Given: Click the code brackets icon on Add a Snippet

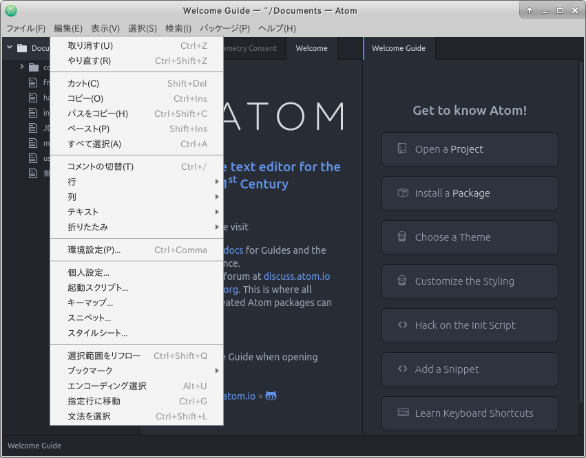Looking at the screenshot, I should point(403,369).
